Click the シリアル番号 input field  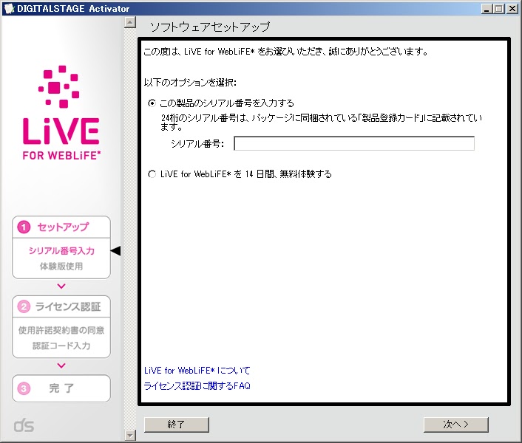354,143
